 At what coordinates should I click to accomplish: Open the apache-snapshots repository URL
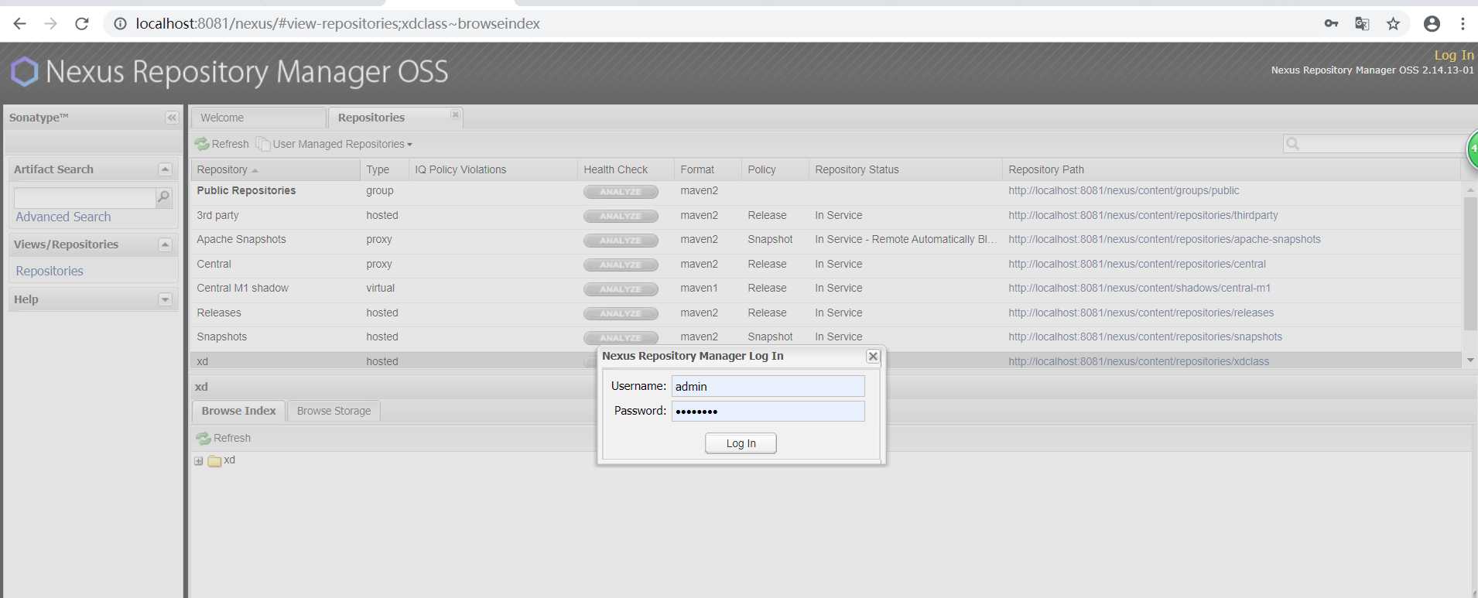tap(1165, 240)
